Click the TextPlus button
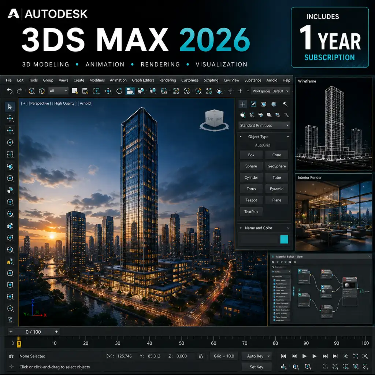 pyautogui.click(x=251, y=212)
